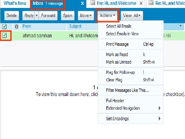Viewport: 185px width, 139px height.
Task: Open the email from ahmad samhan
Action: pyautogui.click(x=37, y=36)
